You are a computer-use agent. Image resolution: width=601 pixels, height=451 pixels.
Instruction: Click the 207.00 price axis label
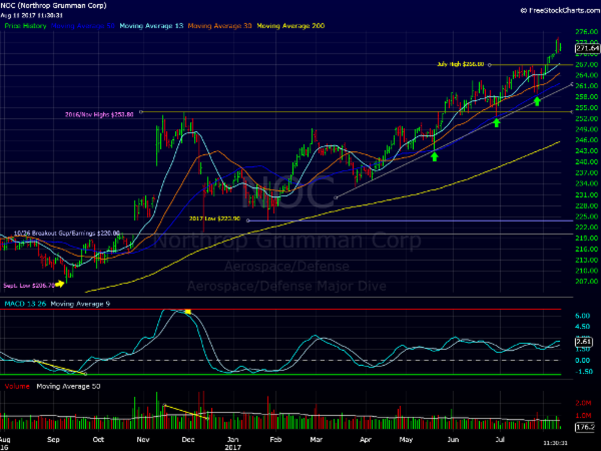[587, 282]
